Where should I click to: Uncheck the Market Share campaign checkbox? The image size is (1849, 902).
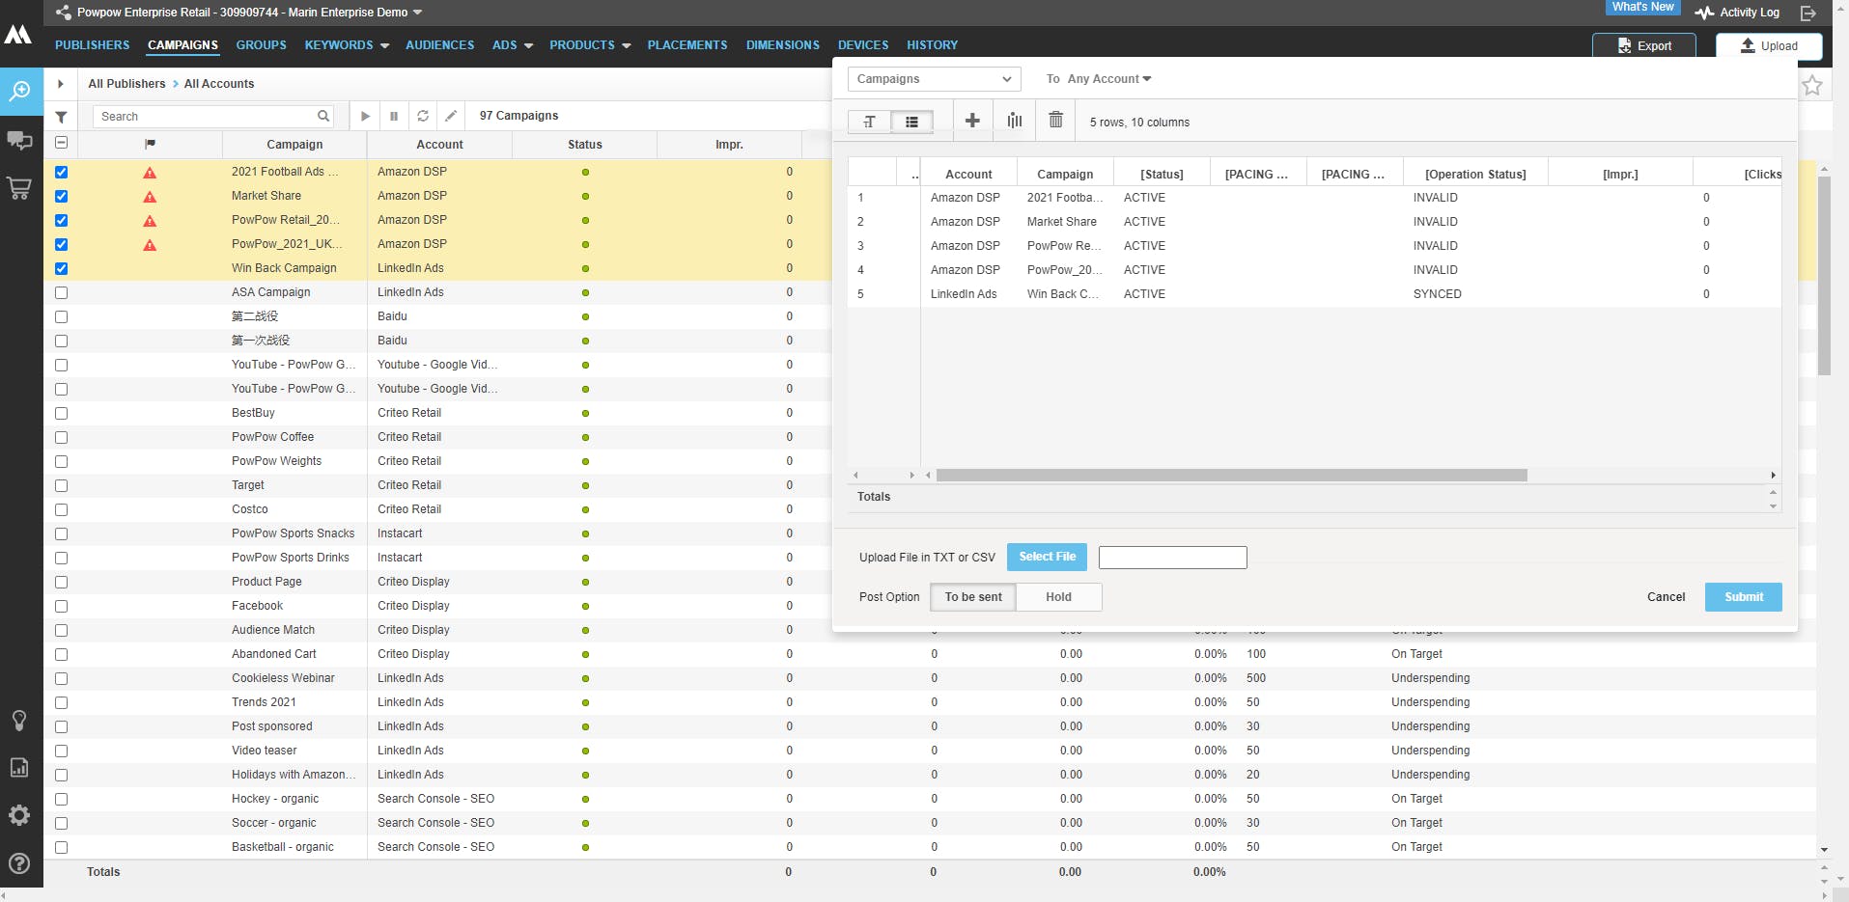tap(62, 196)
